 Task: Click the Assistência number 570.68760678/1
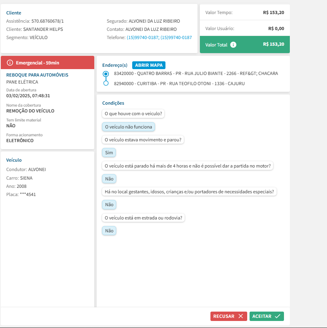pos(48,21)
